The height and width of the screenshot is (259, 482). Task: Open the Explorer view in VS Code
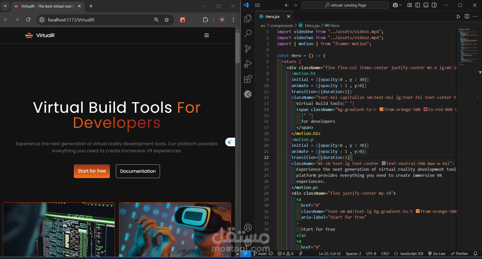tap(248, 18)
